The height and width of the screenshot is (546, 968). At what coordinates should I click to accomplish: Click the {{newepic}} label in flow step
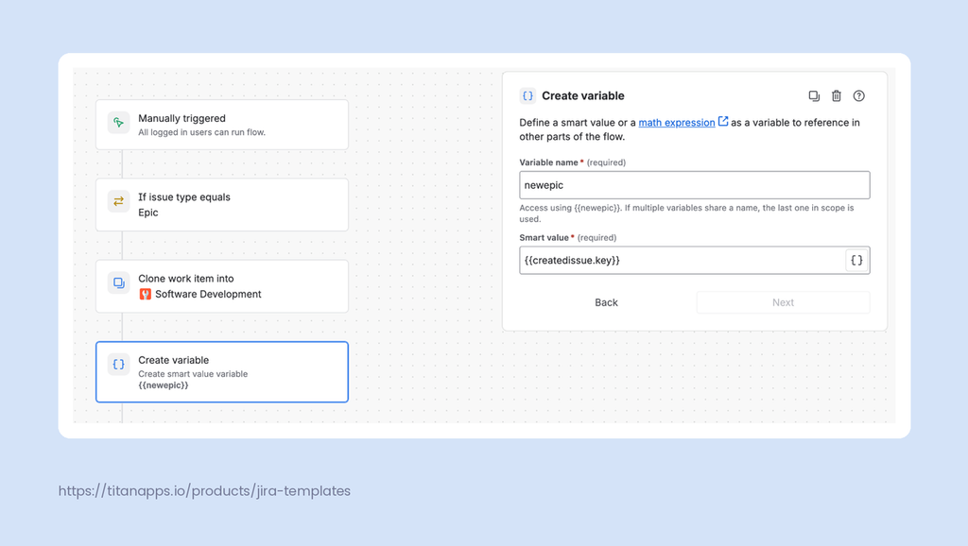163,385
